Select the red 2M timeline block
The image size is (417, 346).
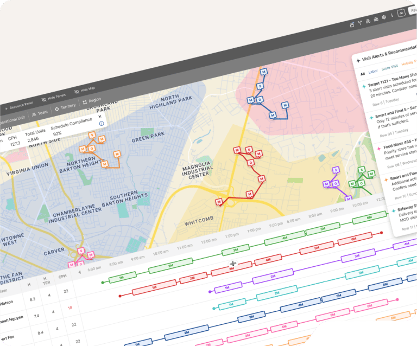[x=193, y=278]
